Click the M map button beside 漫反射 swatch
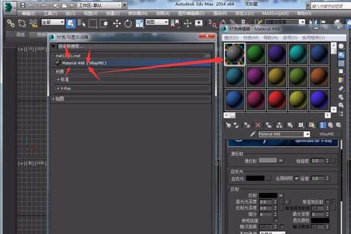Screen dimensions: 351x234 (x=281, y=160)
